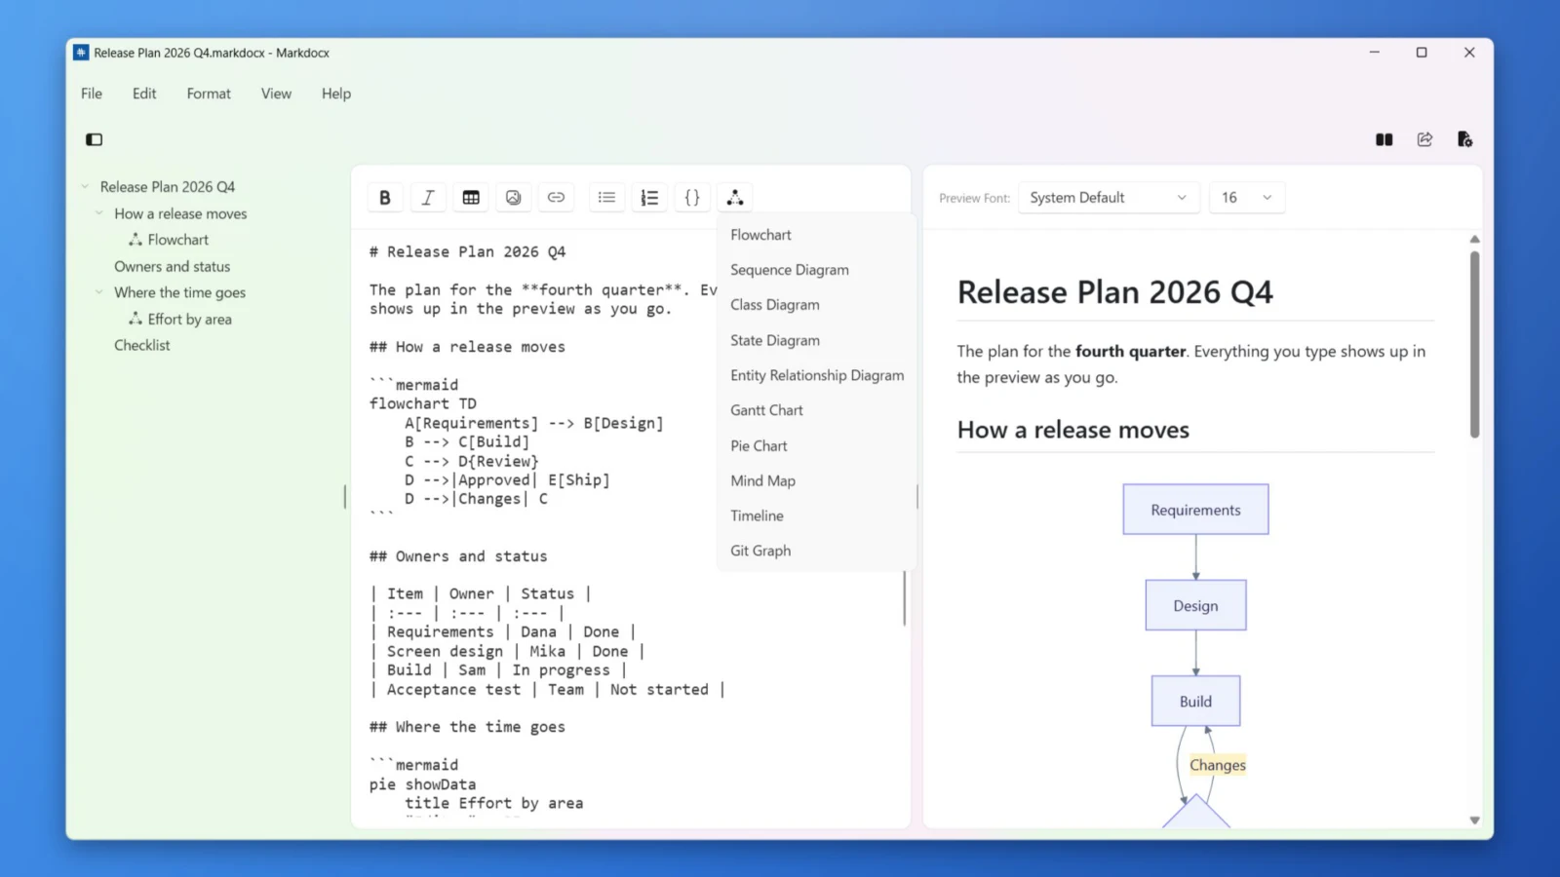
Task: Select the Flowchart diagram icon in outline
Action: [136, 240]
